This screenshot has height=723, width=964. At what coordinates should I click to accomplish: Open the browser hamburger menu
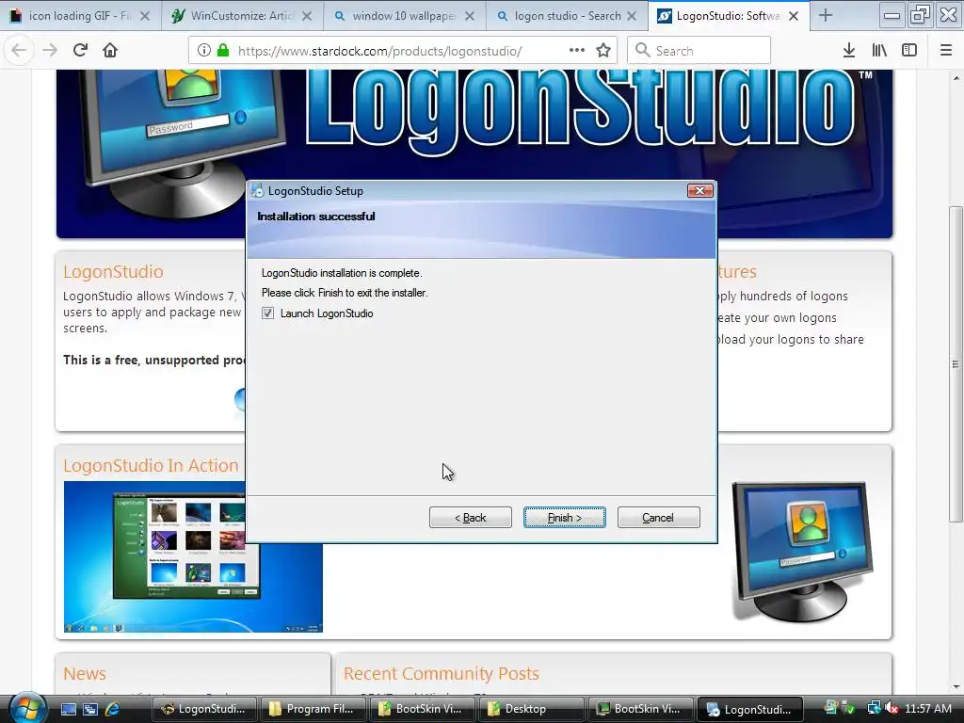tap(946, 51)
